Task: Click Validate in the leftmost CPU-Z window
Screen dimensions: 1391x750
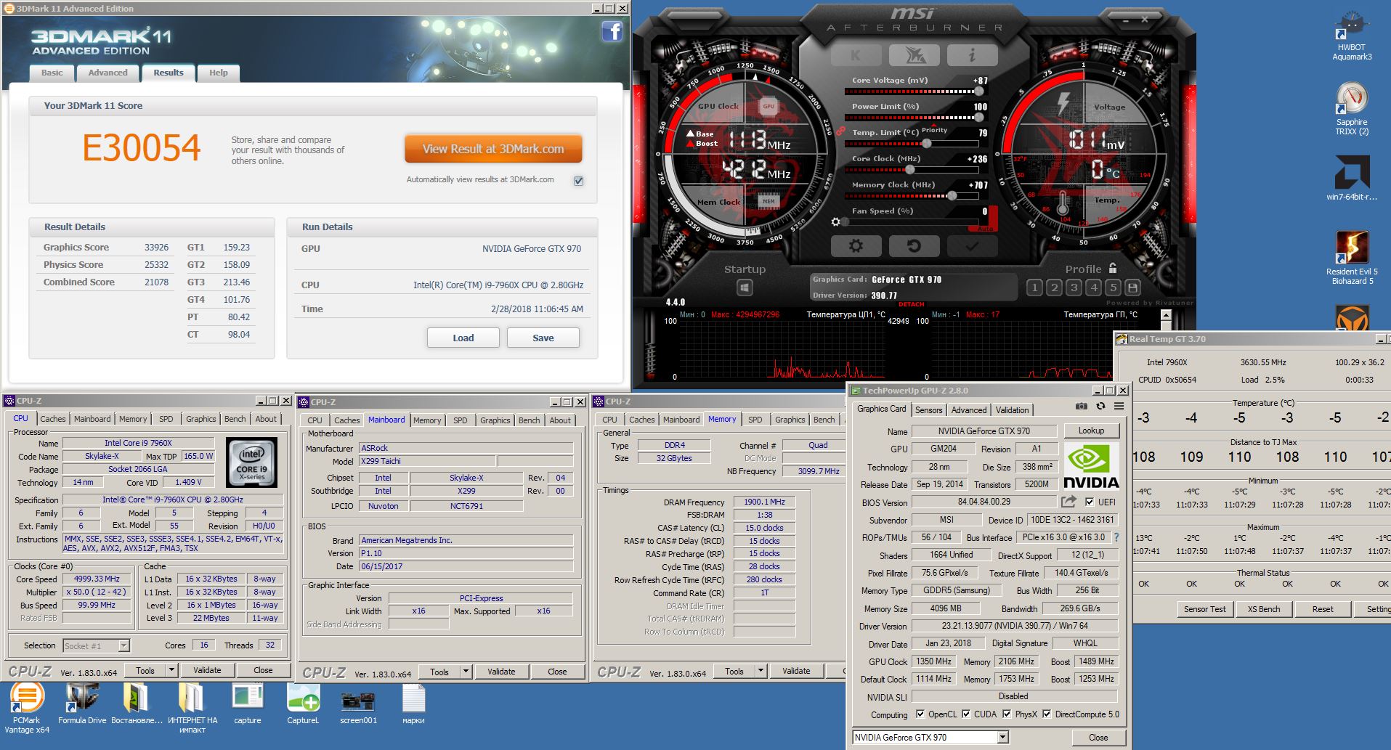Action: tap(207, 670)
